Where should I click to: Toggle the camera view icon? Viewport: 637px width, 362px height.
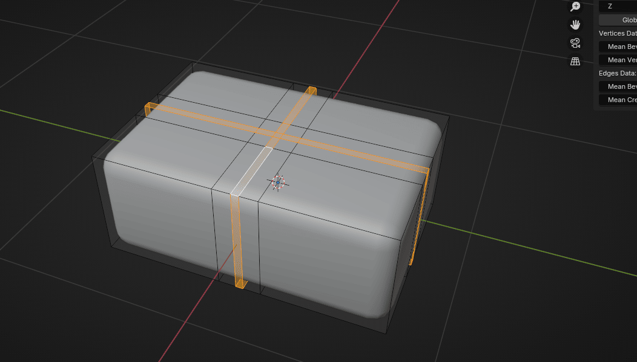tap(575, 43)
